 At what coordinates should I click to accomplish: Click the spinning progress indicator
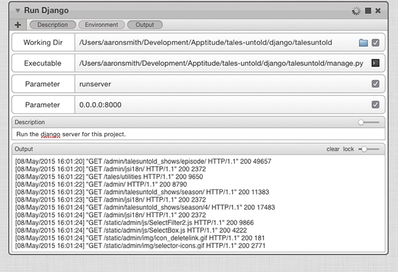(356, 11)
